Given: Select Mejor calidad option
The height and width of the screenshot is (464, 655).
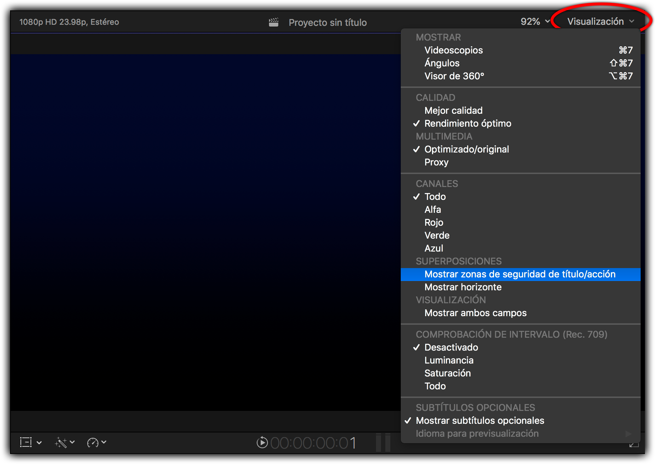Looking at the screenshot, I should tap(453, 111).
